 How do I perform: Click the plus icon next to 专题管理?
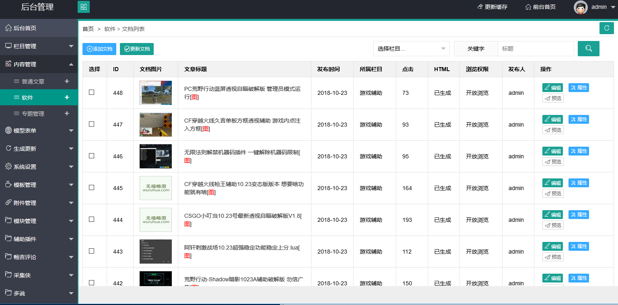coord(67,114)
